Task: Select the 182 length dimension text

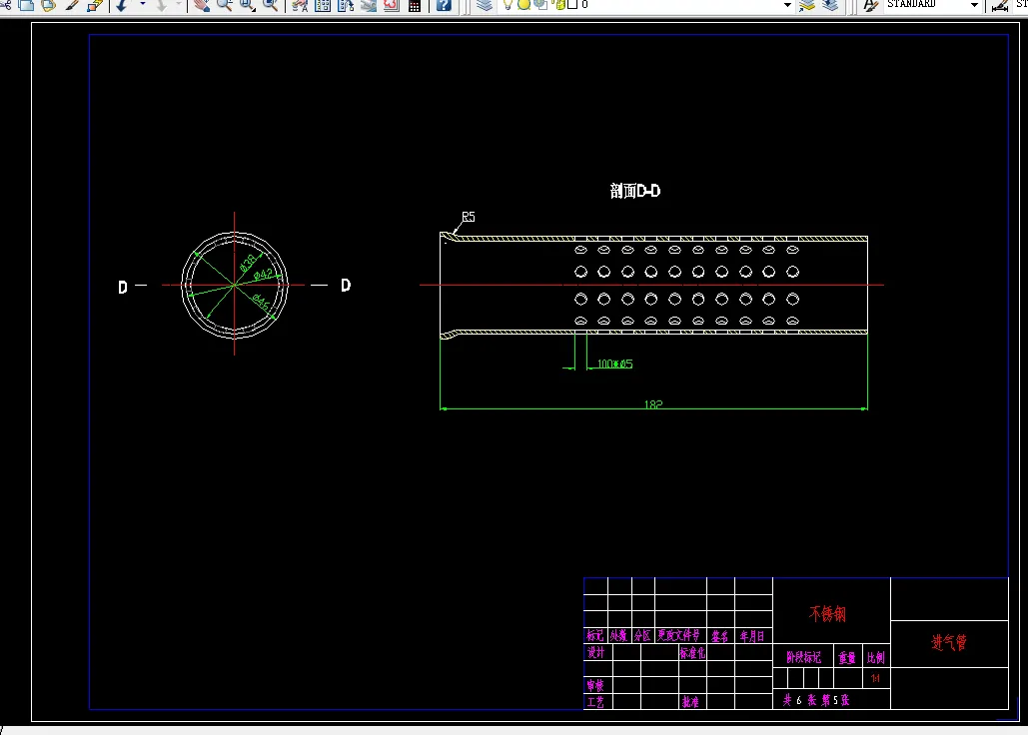Action: pos(653,404)
